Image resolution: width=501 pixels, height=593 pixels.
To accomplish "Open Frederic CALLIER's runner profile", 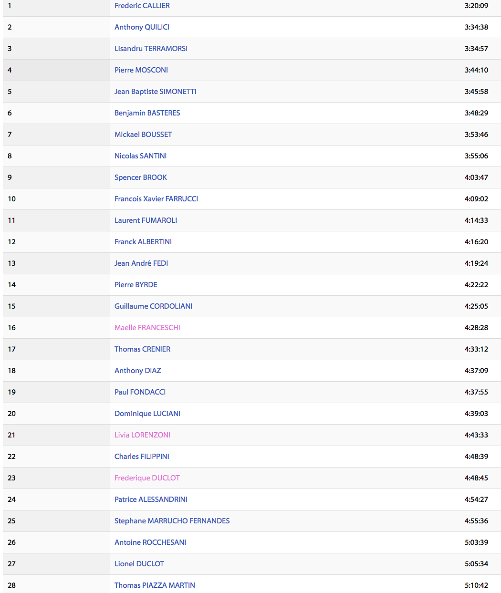I will (142, 6).
